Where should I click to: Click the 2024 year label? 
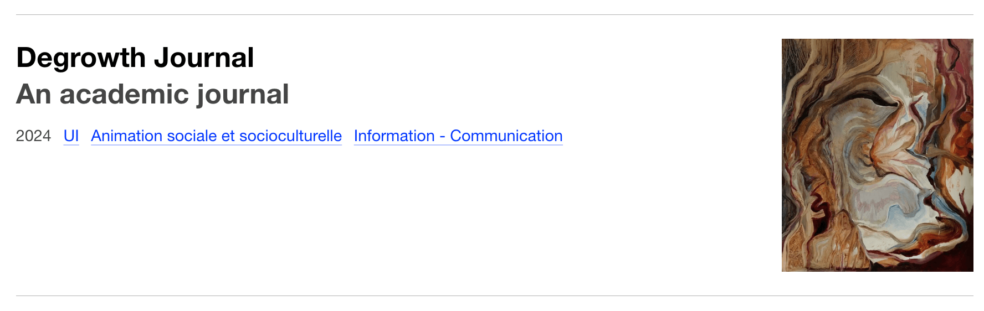33,136
